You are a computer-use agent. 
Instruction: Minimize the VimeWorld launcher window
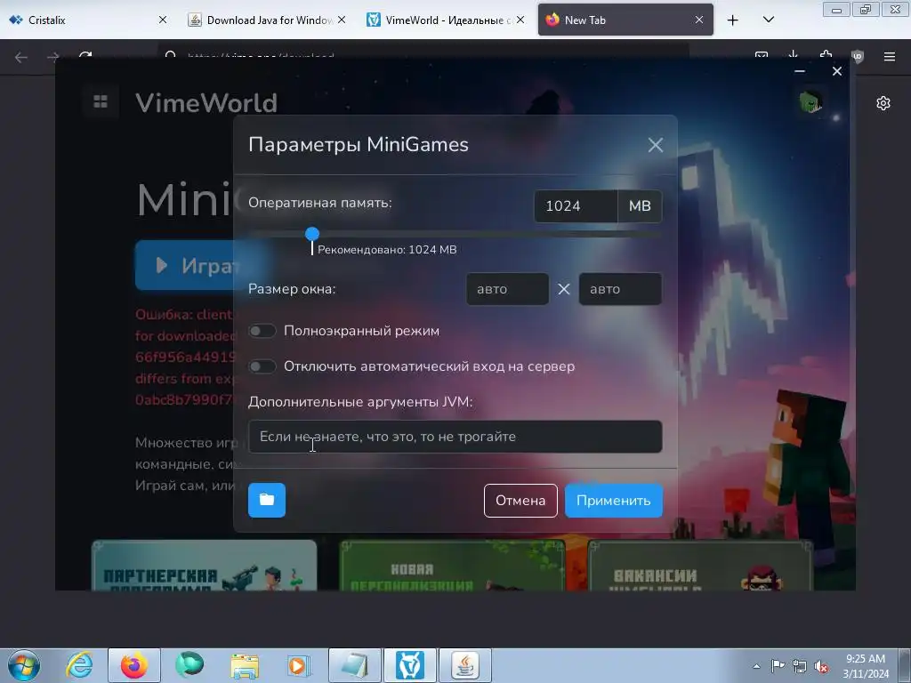pos(800,71)
